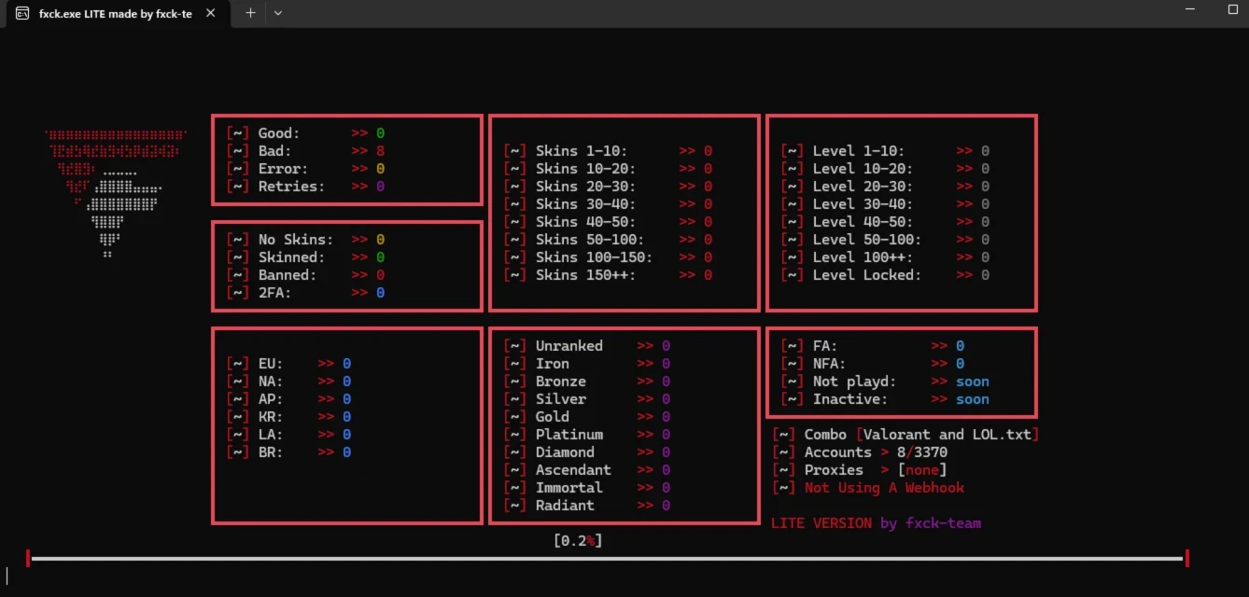Click the Combo file name text
The width and height of the screenshot is (1249, 597).
950,435
